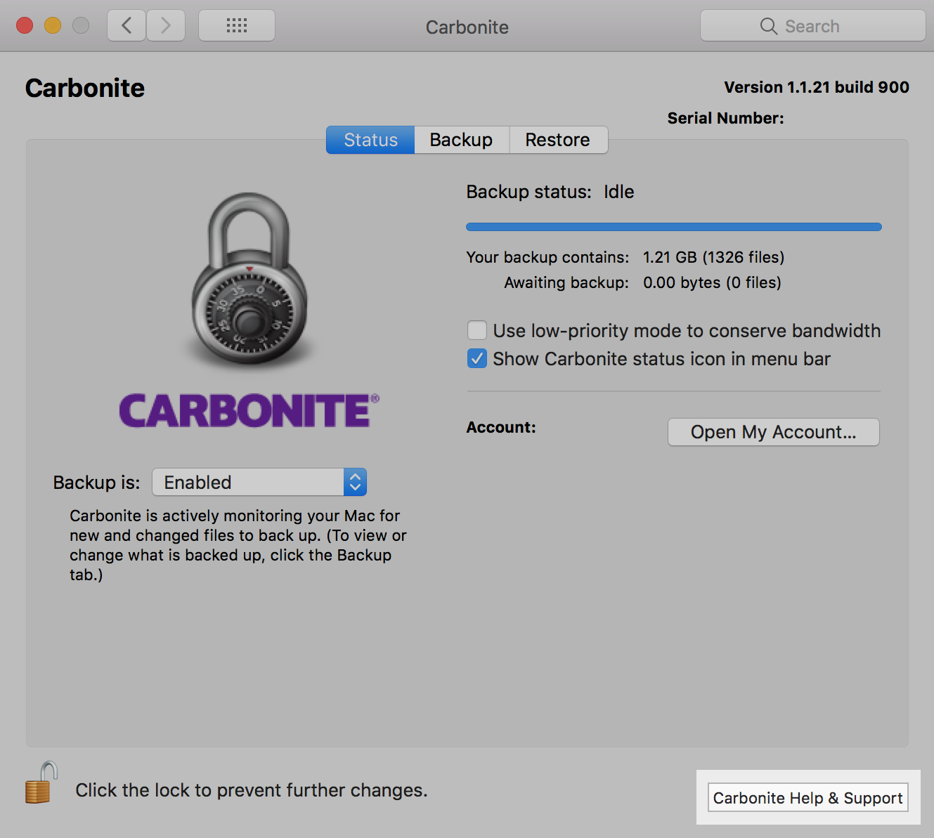Click the blue dropdown stepper arrows
The width and height of the screenshot is (934, 838).
[x=355, y=483]
